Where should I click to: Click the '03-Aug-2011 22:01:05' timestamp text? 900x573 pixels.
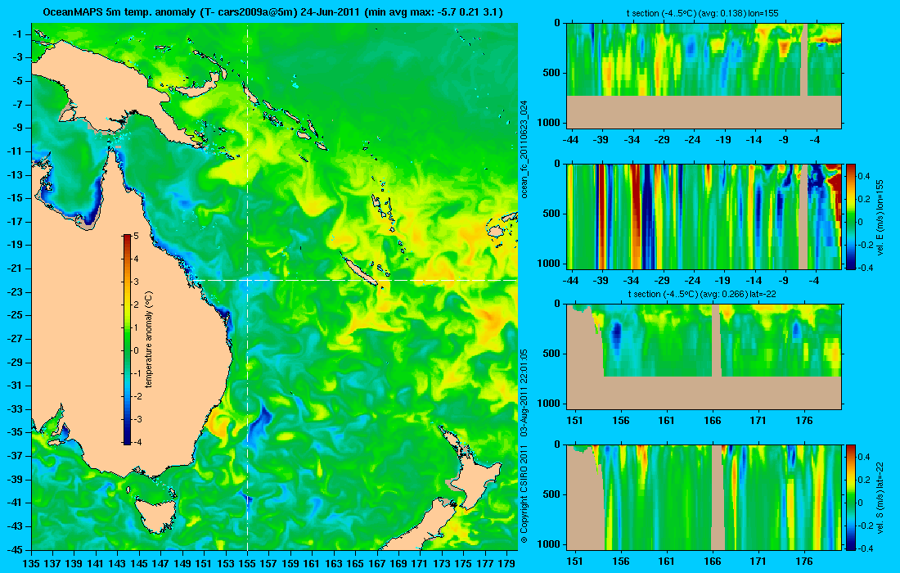524,393
